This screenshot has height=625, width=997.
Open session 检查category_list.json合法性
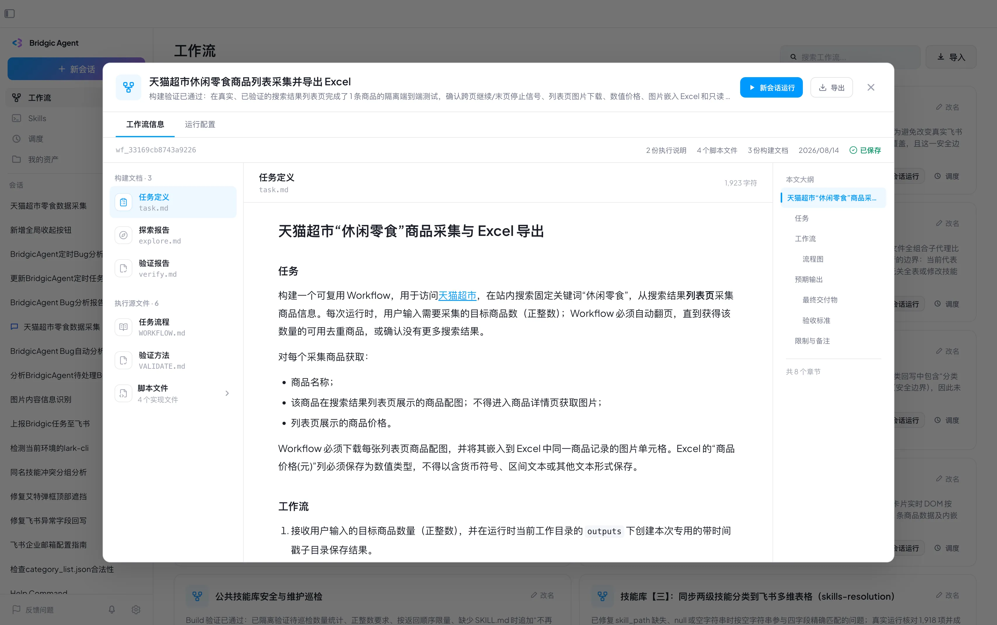pos(62,569)
